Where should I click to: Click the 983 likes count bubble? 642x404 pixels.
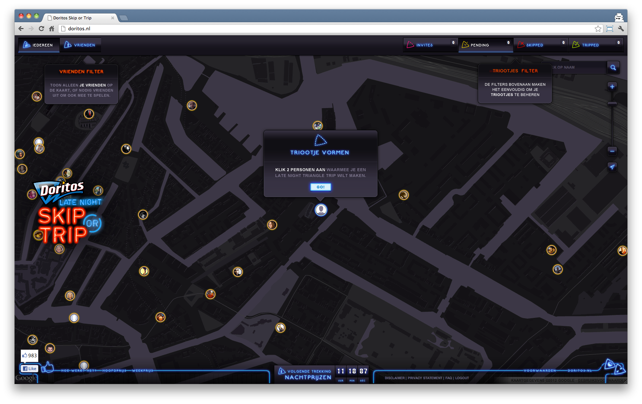pyautogui.click(x=30, y=355)
